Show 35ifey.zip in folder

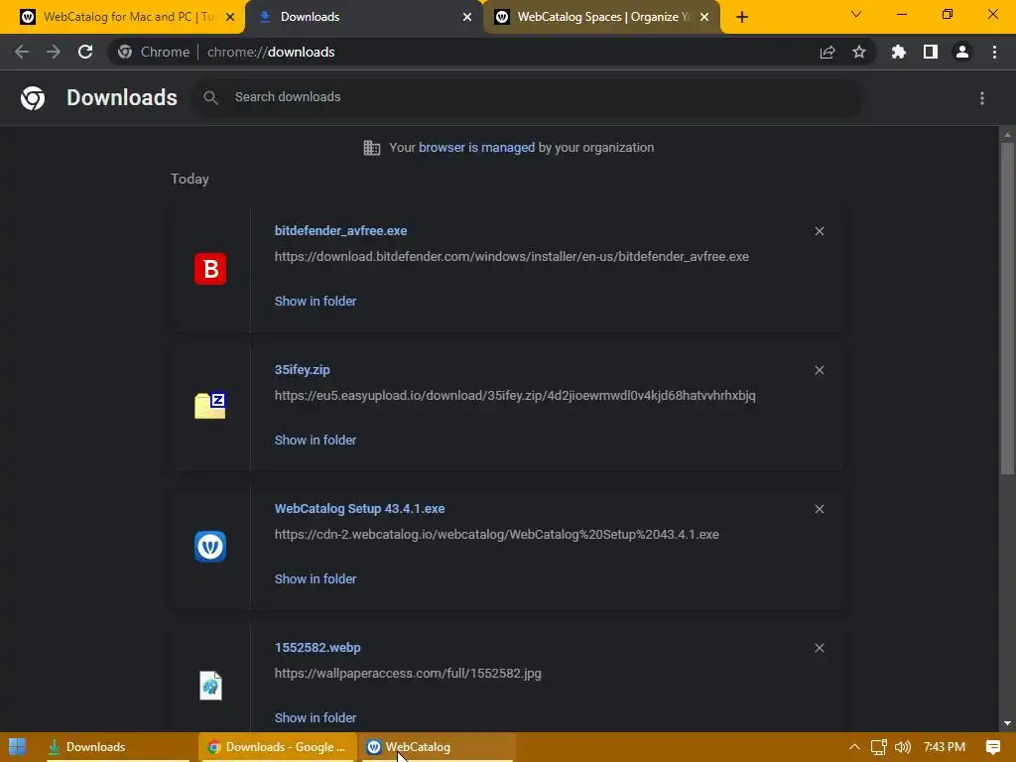(316, 440)
